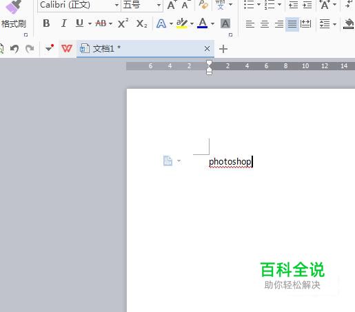Close the 文档1 tab
The height and width of the screenshot is (312, 355).
pyautogui.click(x=207, y=49)
